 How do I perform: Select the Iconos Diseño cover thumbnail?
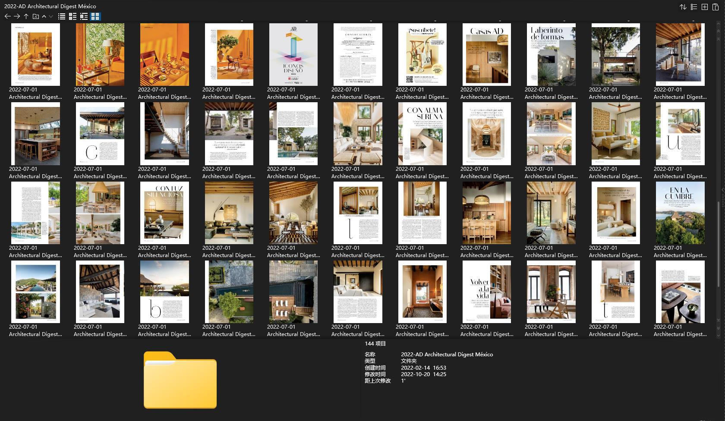point(293,54)
